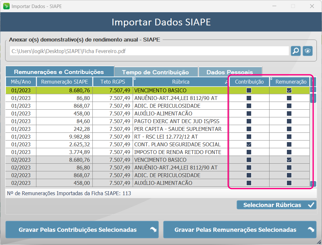Image resolution: width=322 pixels, height=245 pixels.
Task: Click scrollbar up arrow of the table
Action: [313, 90]
